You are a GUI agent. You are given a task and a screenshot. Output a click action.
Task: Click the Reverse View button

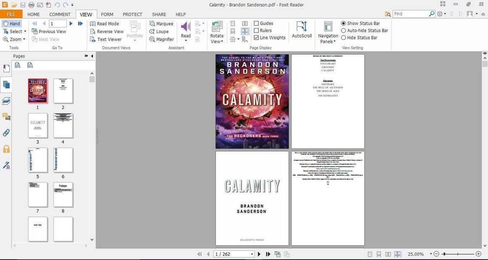coord(106,31)
